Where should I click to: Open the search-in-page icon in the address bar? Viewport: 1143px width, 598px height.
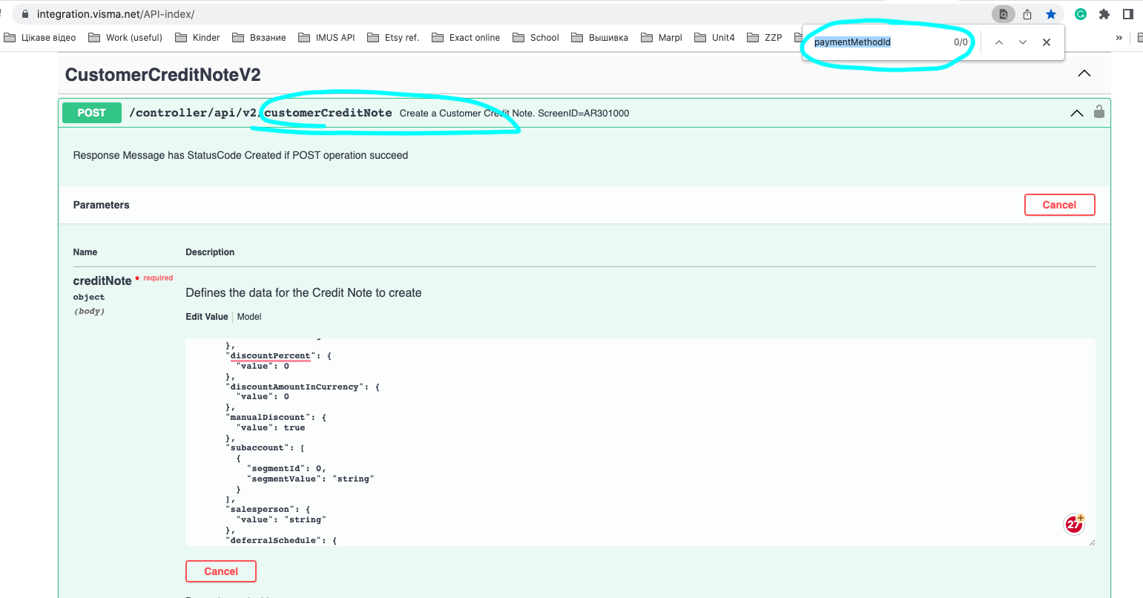[1004, 13]
